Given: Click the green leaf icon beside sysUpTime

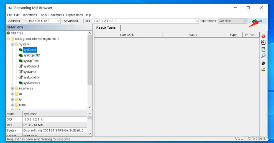Looking at the screenshot, I should (x=21, y=61).
